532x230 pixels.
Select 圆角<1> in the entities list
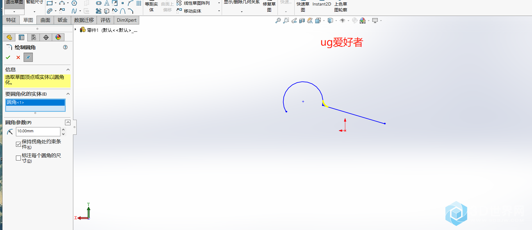(35, 102)
